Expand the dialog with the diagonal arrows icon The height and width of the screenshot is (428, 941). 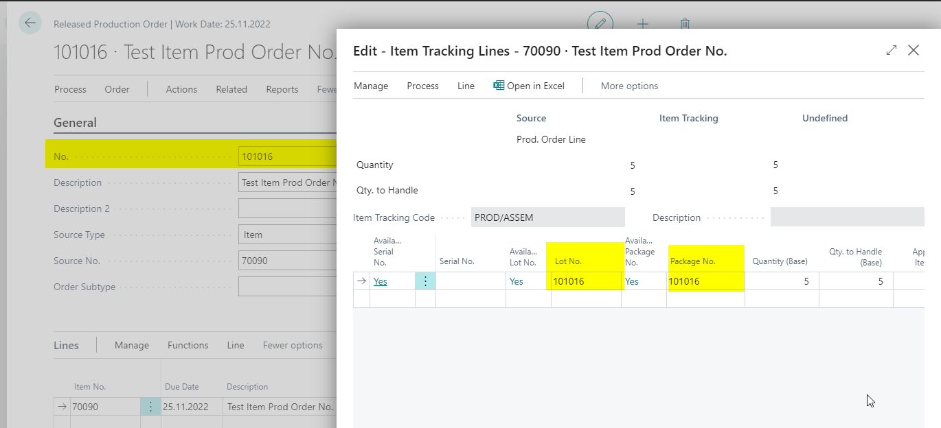coord(892,50)
